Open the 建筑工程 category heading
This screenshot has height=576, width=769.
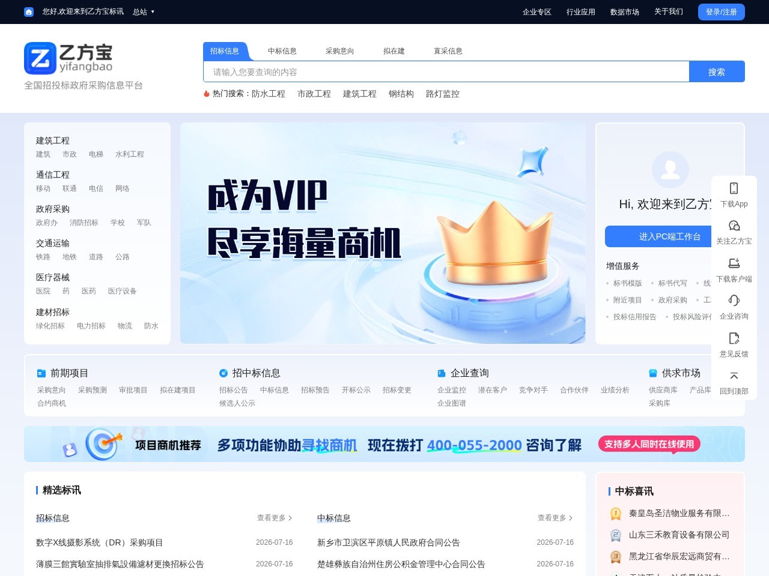pos(53,140)
